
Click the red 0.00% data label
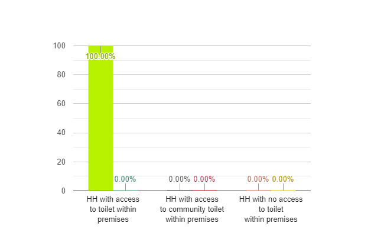pos(204,179)
